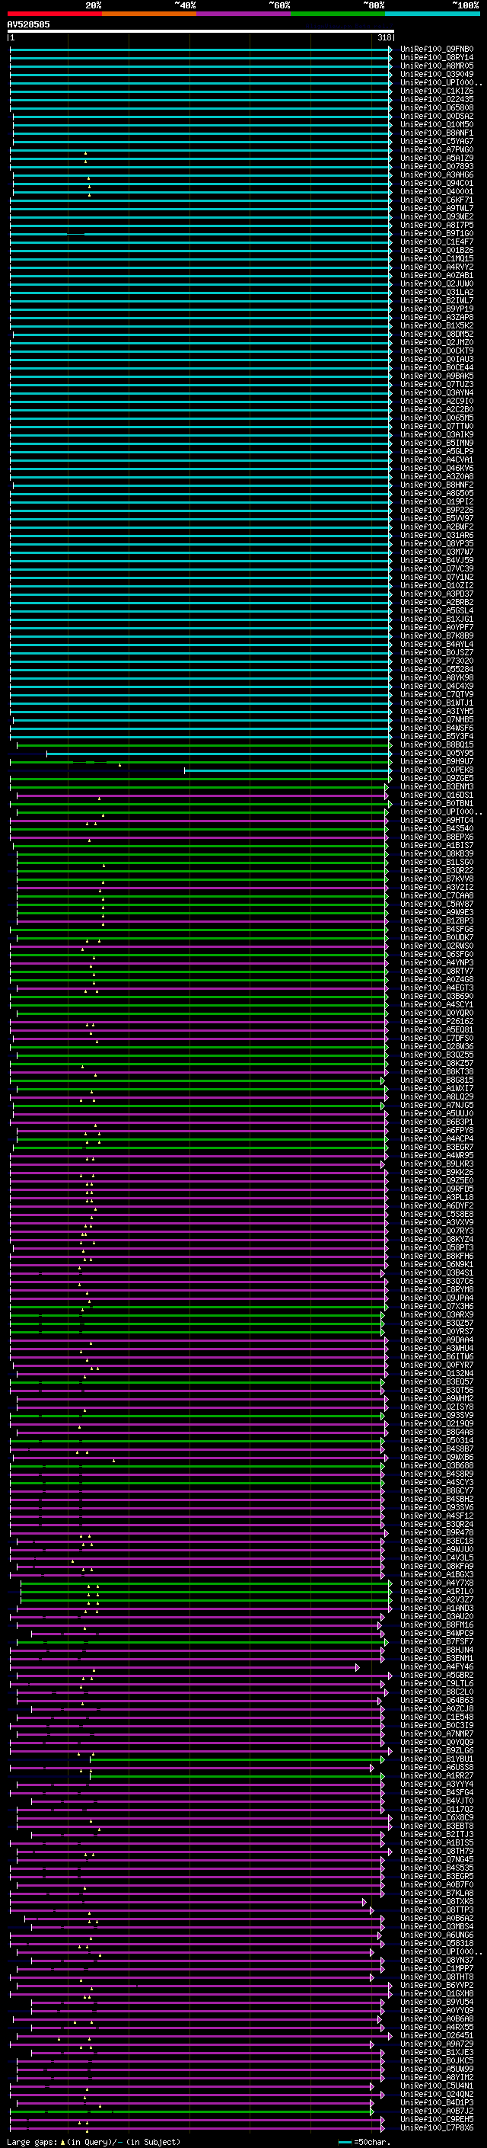Click label UniRef100_Q8TXK8

tap(437, 1901)
